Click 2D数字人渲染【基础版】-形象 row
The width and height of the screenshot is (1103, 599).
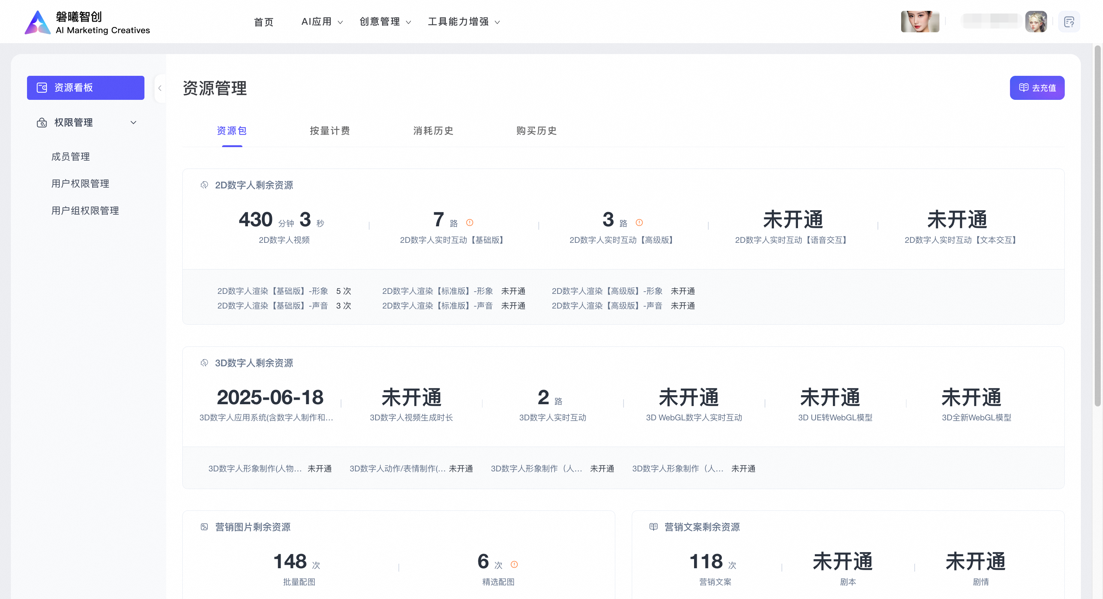pyautogui.click(x=284, y=291)
